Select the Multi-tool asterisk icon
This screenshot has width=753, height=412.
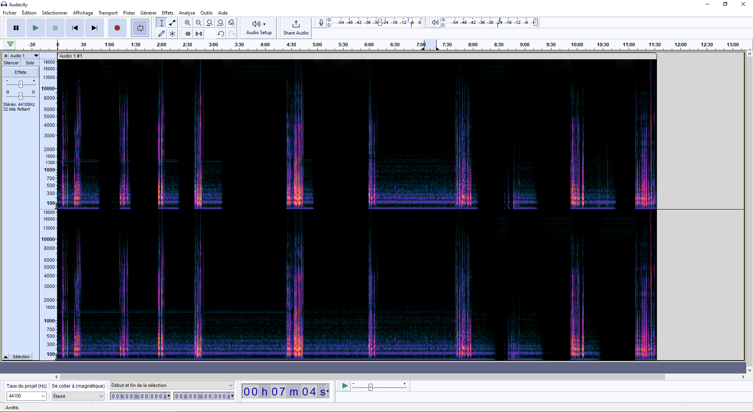[x=172, y=34]
